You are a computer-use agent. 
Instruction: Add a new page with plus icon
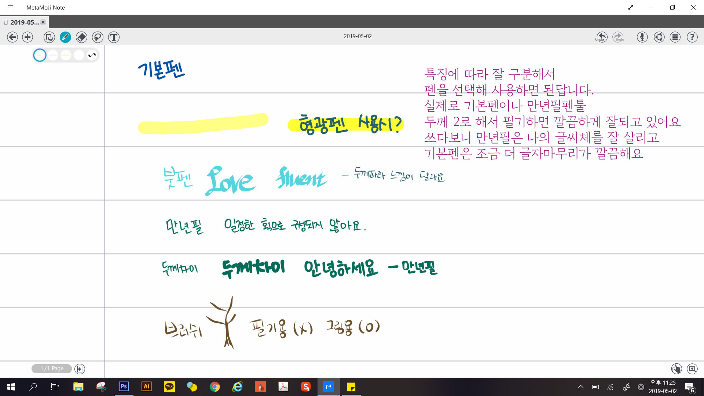(80, 369)
